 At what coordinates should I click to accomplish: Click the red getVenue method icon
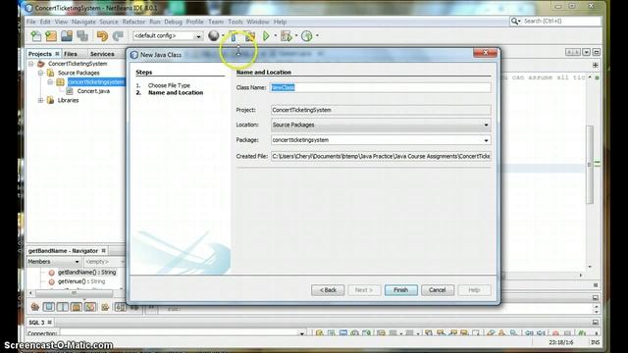(51, 282)
